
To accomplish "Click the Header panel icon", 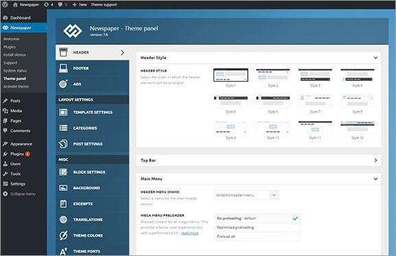I will point(63,52).
